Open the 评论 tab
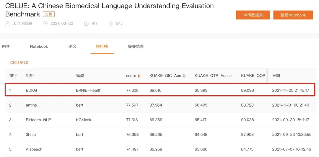Screen dimensions: 319x157 (72, 47)
